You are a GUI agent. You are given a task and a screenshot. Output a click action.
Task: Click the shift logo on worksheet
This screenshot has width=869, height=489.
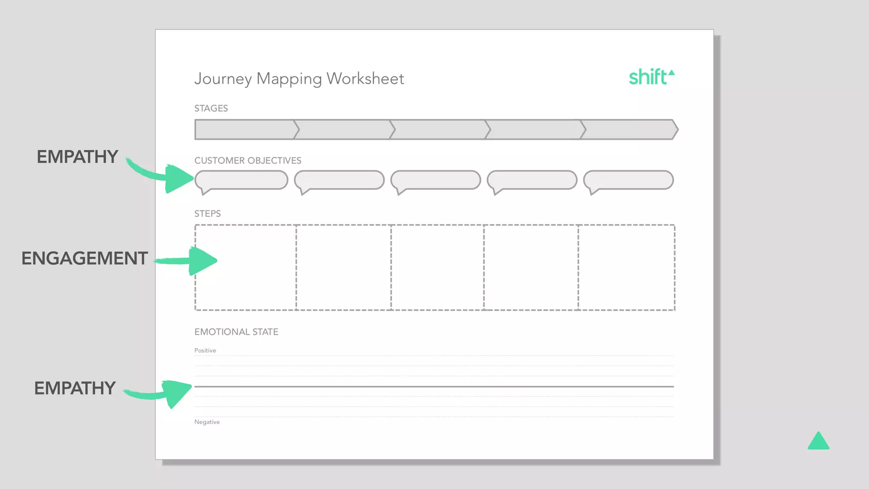click(650, 77)
